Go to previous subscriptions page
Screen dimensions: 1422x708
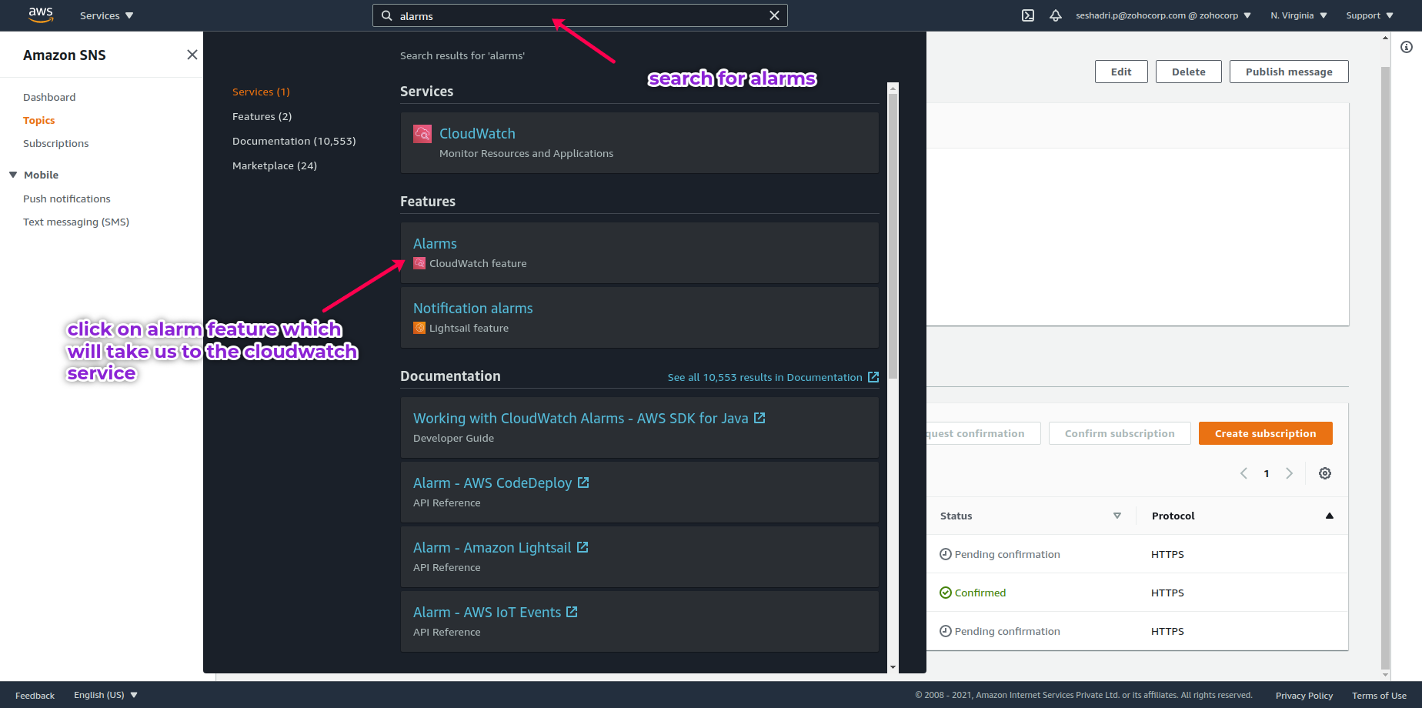click(1243, 473)
